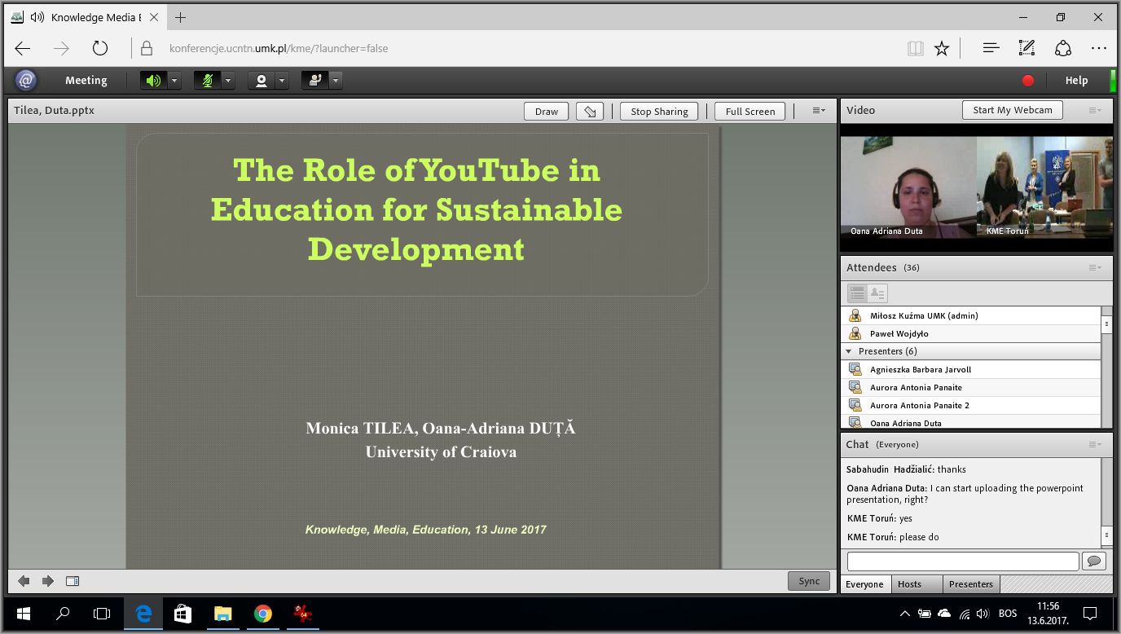Screen dimensions: 1121x634
Task: Click the Sync button
Action: point(809,581)
